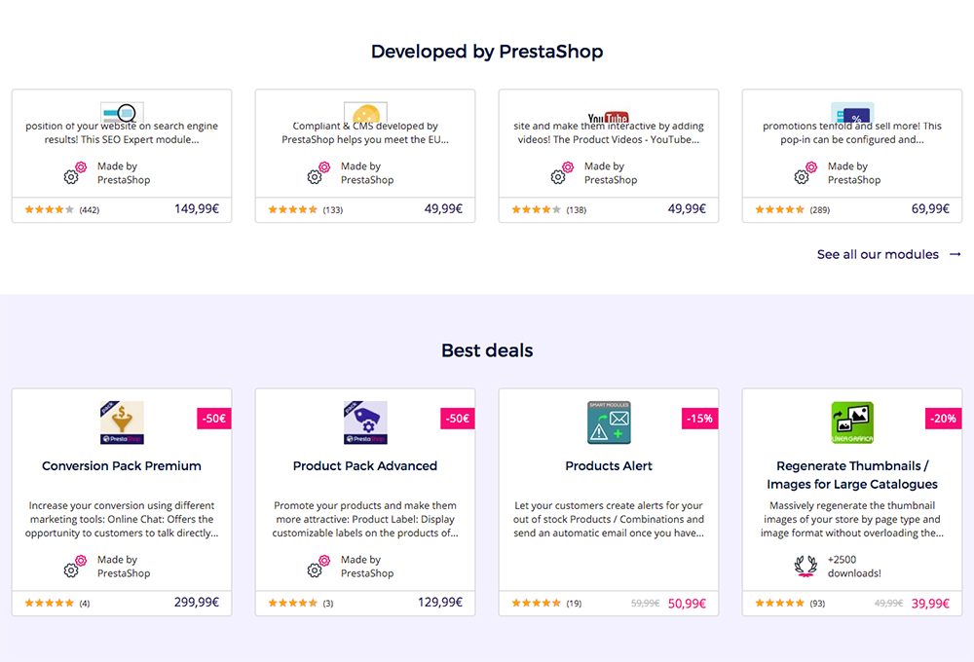This screenshot has width=974, height=662.
Task: Open the SEO Expert module magnifier icon
Action: tap(122, 112)
